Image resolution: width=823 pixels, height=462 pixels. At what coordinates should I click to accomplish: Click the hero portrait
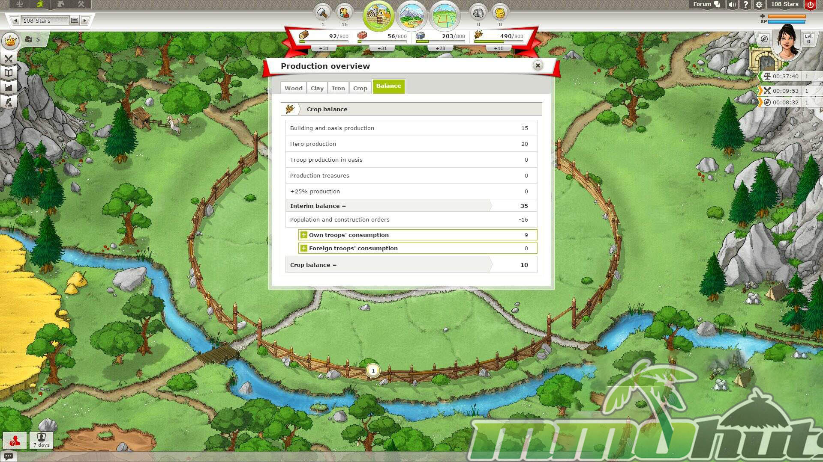click(x=787, y=43)
